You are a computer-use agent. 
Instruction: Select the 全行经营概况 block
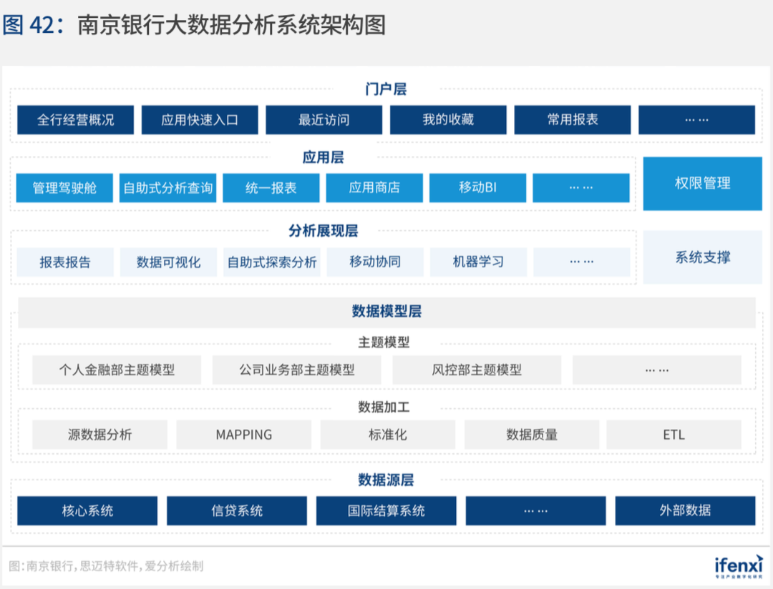(x=75, y=119)
